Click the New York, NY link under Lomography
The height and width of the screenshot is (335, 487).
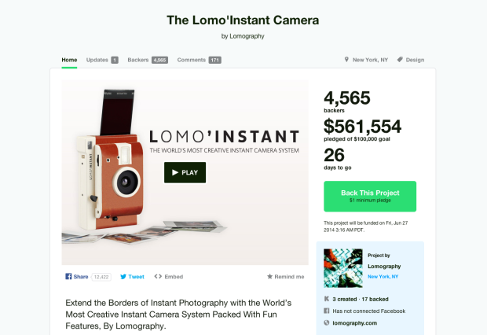pos(383,277)
